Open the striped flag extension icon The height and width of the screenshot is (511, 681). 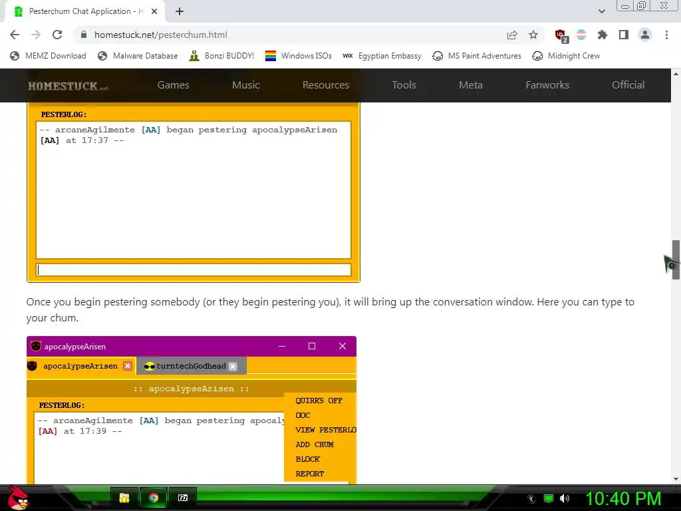tap(581, 35)
